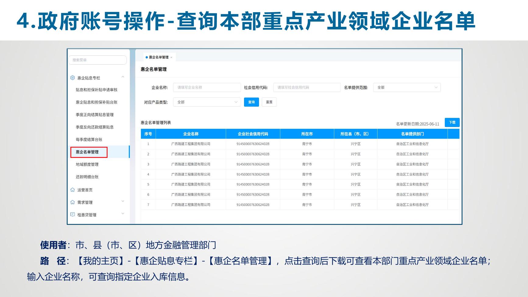
Task: Expand the 桂惠贷管理 menu chevron
Action: coord(123,214)
